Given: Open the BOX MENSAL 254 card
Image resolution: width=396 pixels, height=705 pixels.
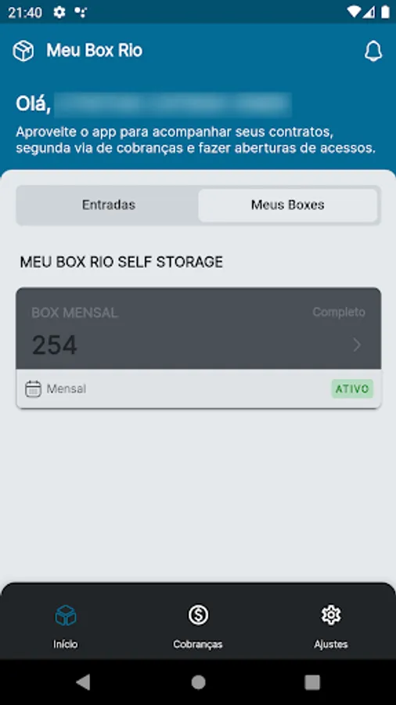Looking at the screenshot, I should (199, 328).
